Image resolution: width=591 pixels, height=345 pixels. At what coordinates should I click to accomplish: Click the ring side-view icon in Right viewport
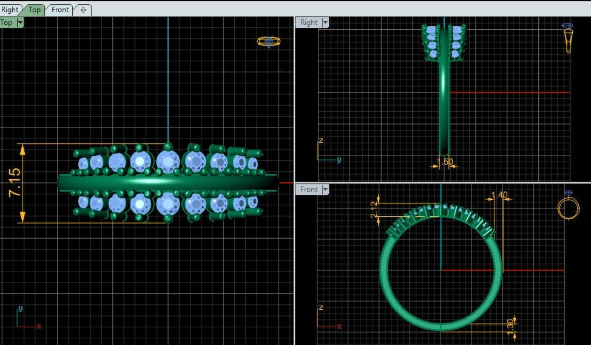pos(567,38)
